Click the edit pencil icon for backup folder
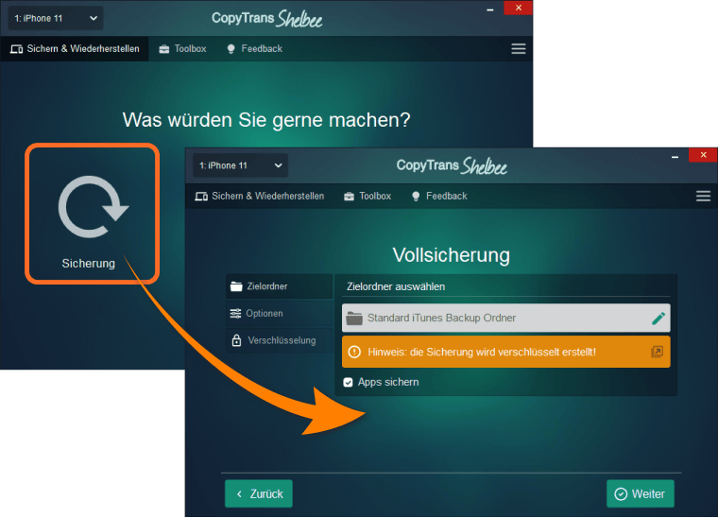Screen dimensions: 718x518 coord(658,318)
